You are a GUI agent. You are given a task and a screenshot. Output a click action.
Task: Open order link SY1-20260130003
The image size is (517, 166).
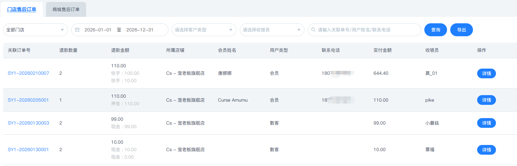point(29,123)
